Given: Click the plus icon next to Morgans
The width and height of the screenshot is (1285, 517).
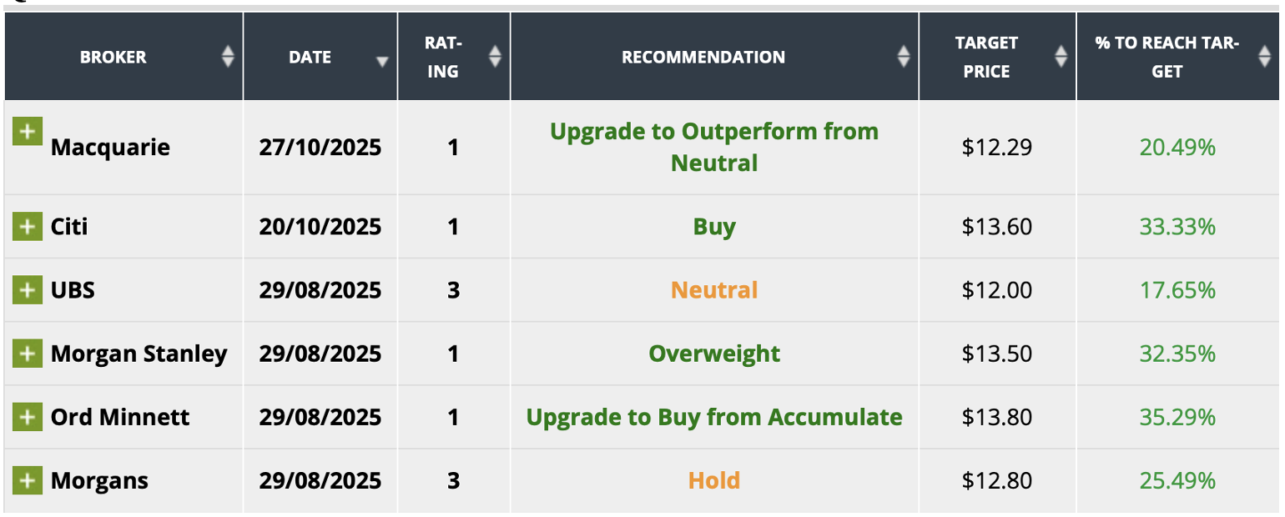Looking at the screenshot, I should click(x=28, y=479).
